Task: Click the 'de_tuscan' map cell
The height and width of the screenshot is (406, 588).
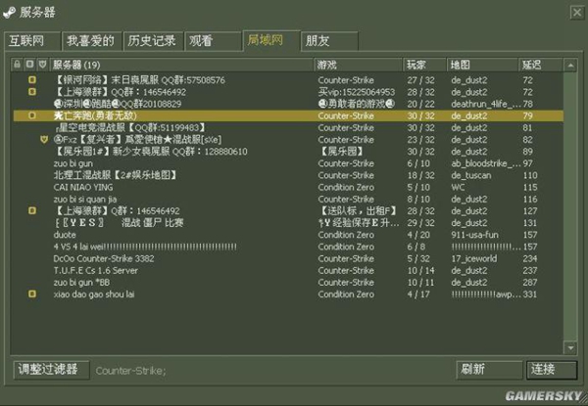Action: pos(471,175)
